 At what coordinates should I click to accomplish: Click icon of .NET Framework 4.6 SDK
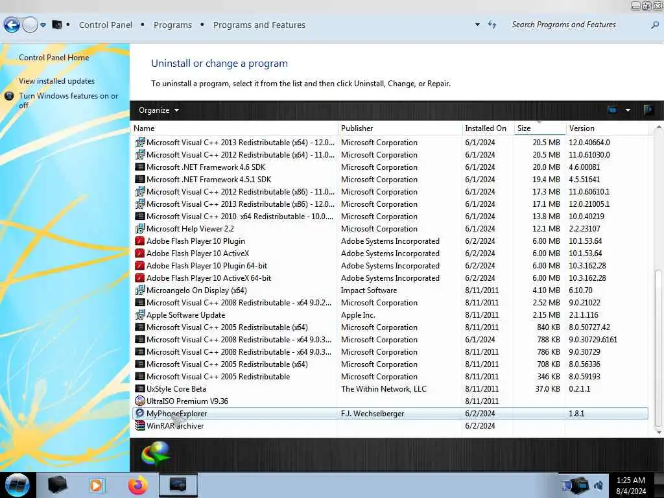coord(140,167)
